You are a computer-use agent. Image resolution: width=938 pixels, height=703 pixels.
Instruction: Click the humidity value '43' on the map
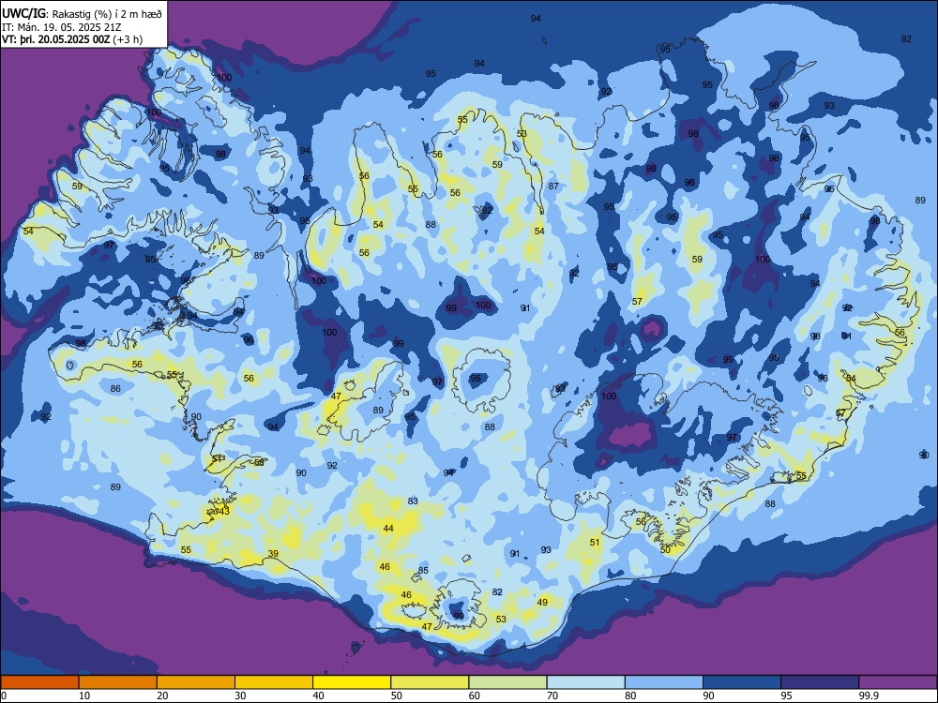(x=224, y=511)
